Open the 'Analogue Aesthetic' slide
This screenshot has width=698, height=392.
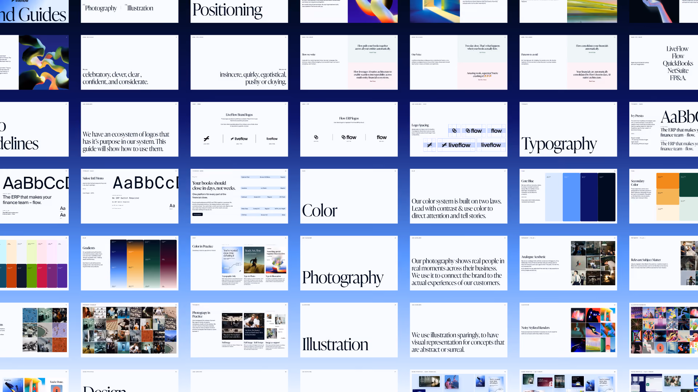coord(568,263)
